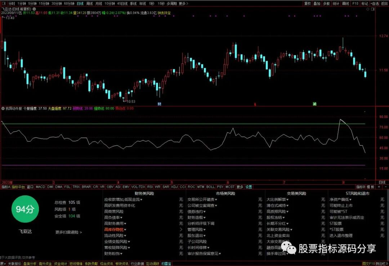Expand 股东退出 item

pyautogui.click(x=197, y=235)
